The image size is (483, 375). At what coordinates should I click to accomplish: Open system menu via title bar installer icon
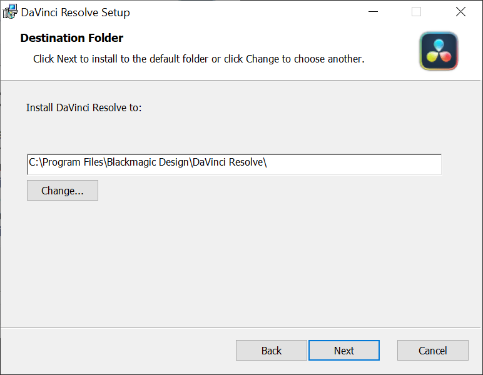10,12
